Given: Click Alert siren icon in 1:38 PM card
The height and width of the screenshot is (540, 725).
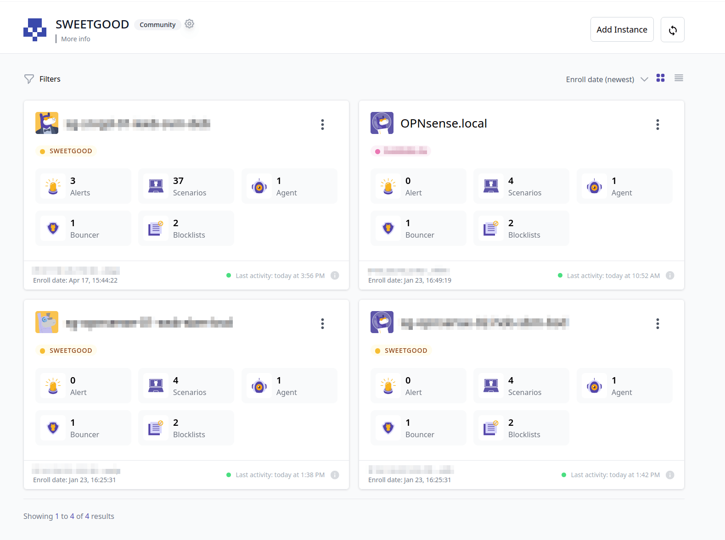Looking at the screenshot, I should [53, 386].
